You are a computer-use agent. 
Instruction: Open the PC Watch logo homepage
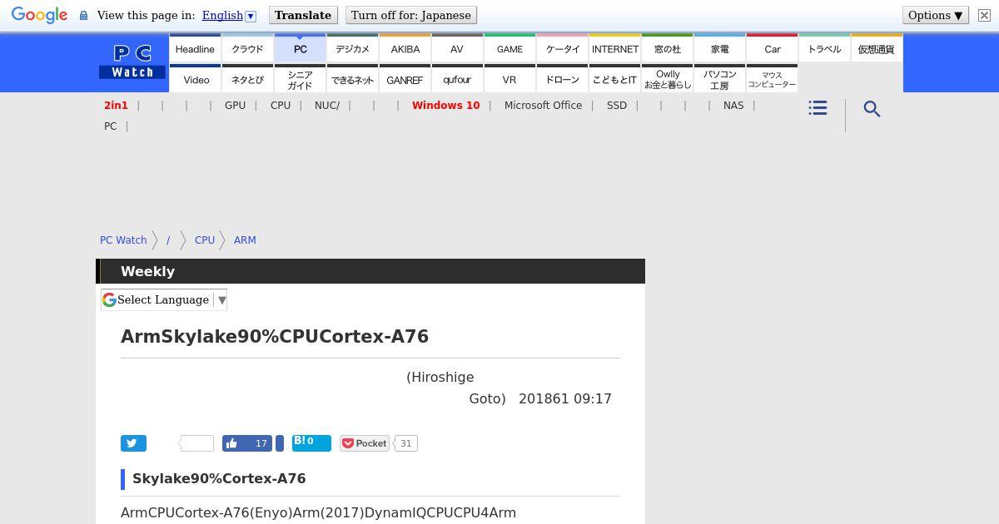click(132, 62)
